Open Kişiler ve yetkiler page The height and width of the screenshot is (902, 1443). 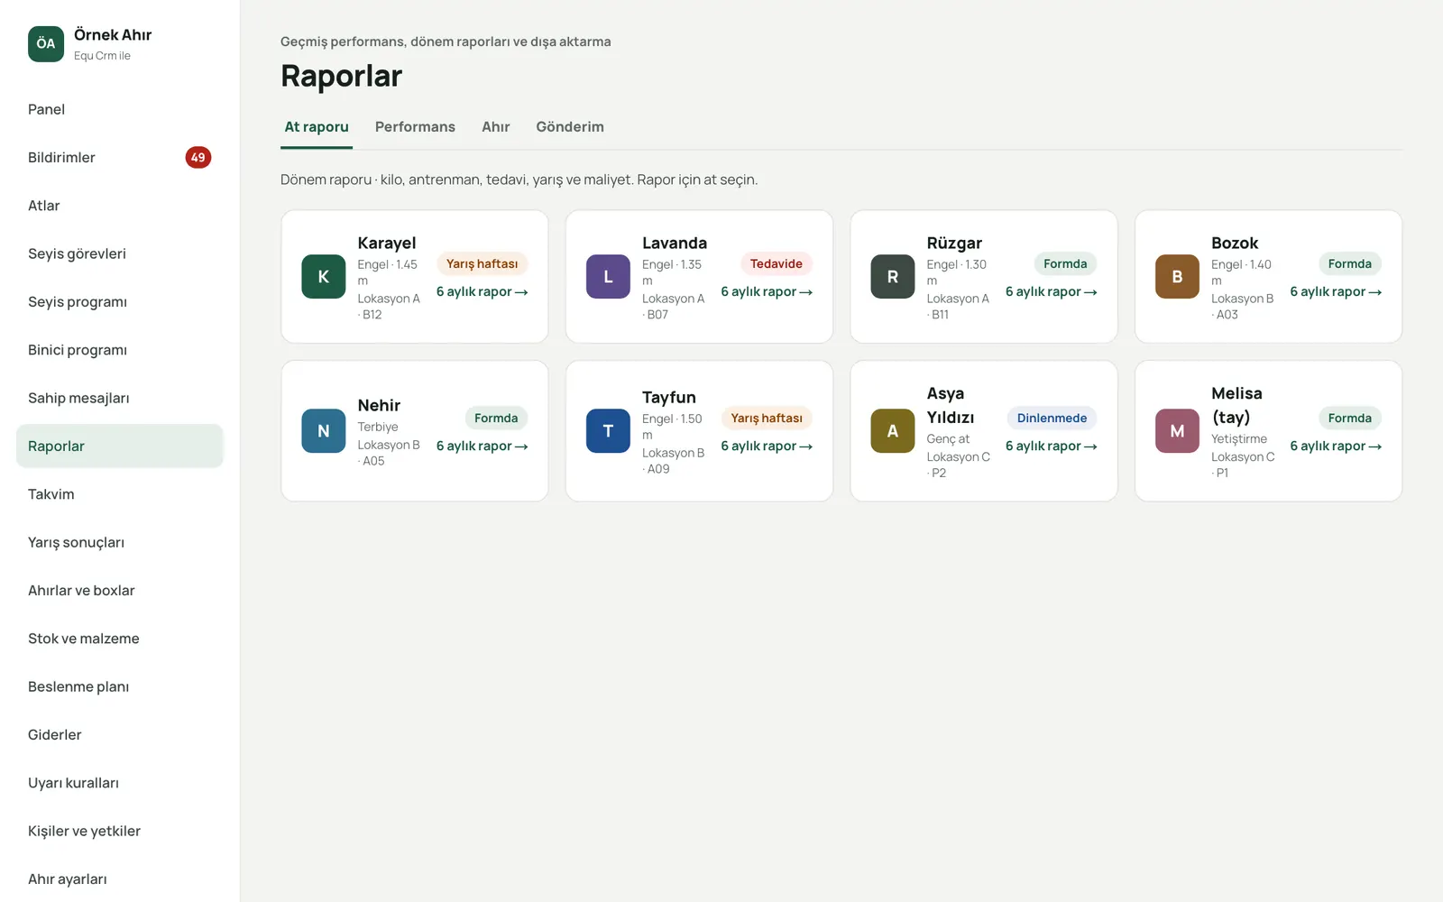[x=119, y=831]
